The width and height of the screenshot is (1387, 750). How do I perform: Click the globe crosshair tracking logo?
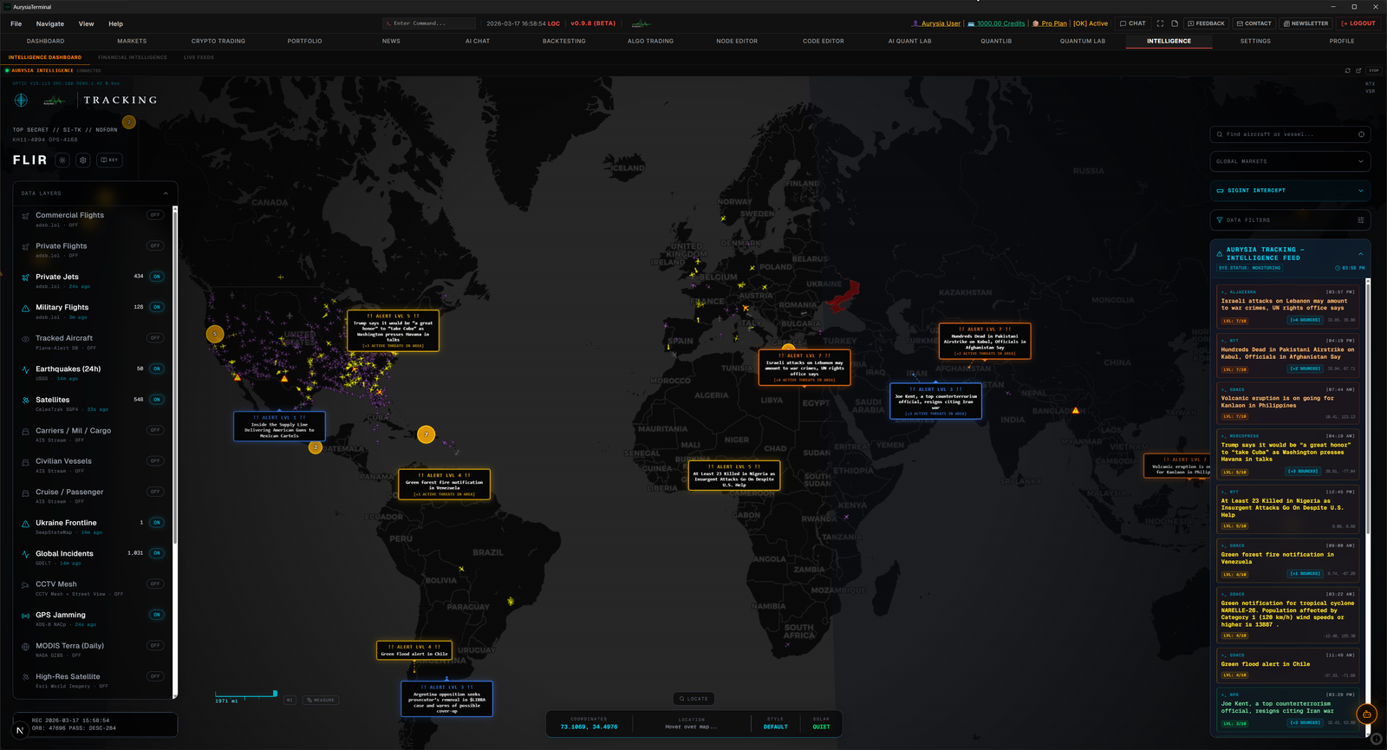(x=21, y=101)
